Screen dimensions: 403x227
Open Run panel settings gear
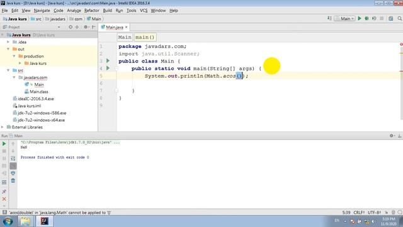click(x=392, y=136)
